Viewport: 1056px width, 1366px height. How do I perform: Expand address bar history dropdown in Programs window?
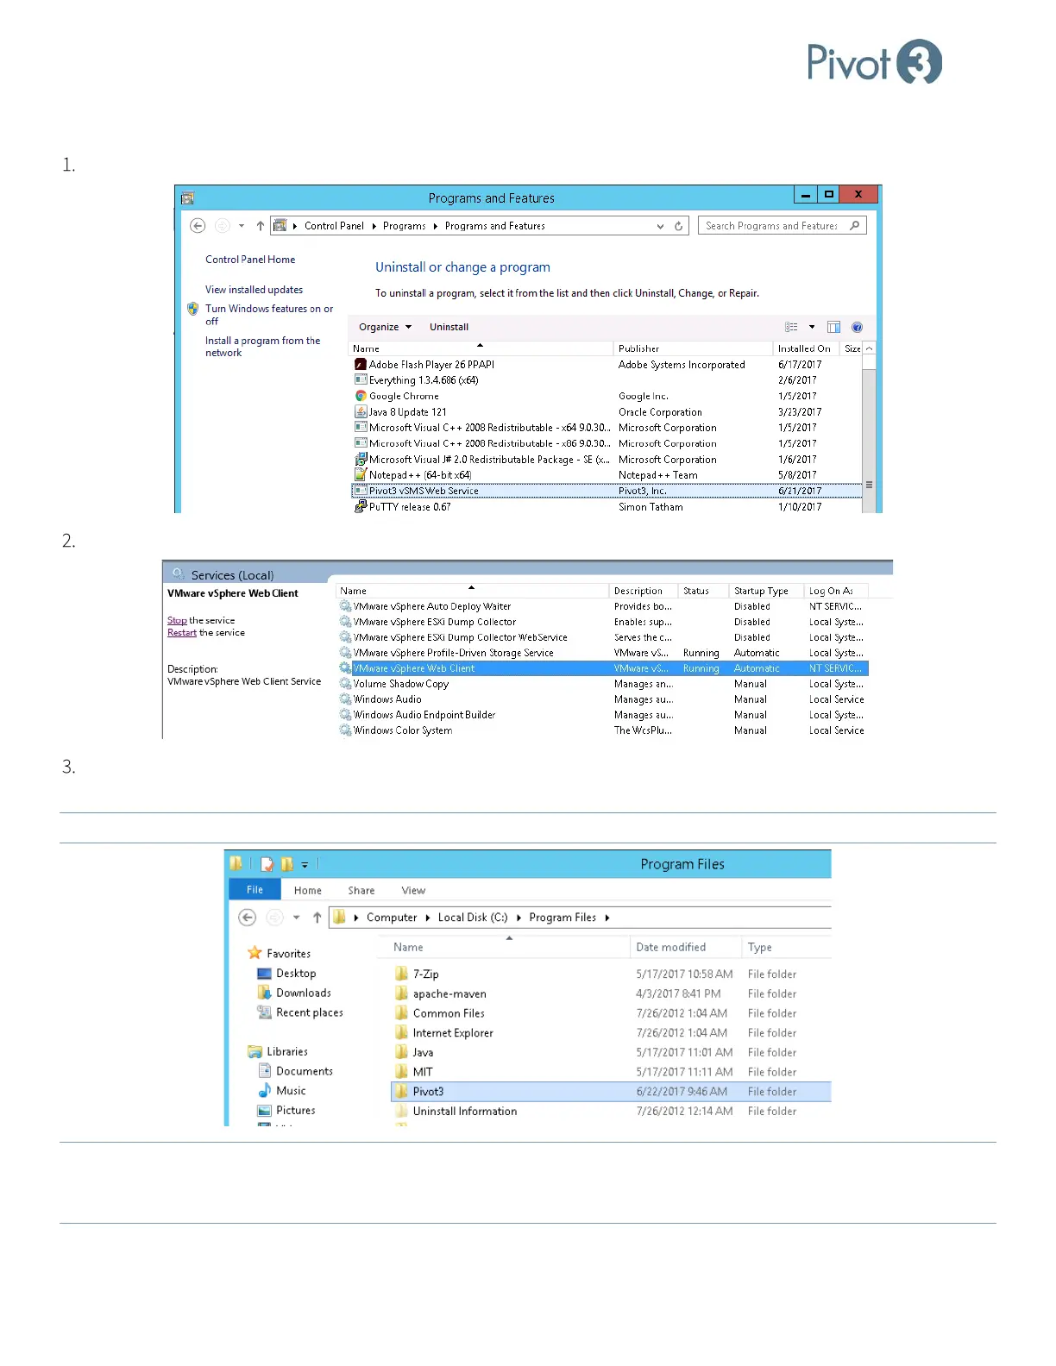click(x=660, y=226)
